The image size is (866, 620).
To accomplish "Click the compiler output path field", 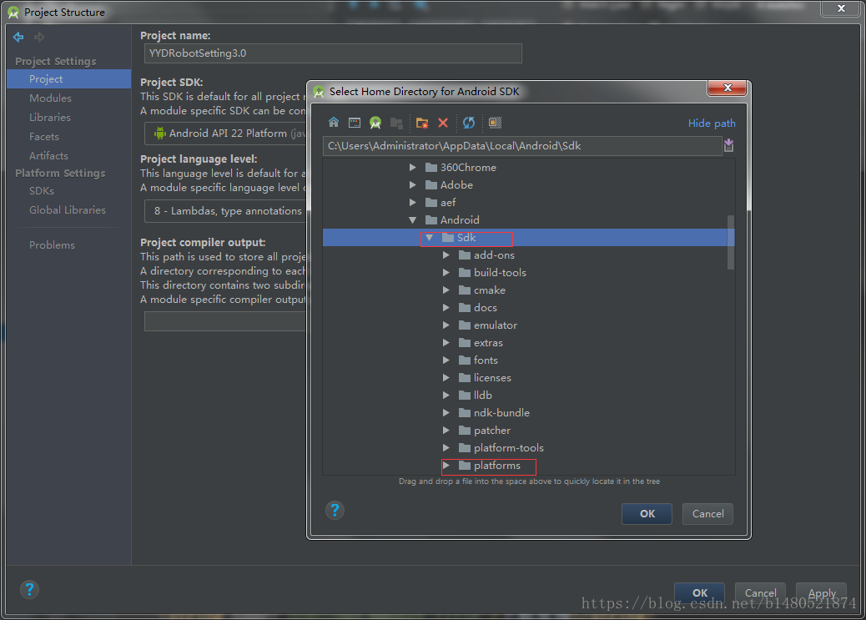I will 224,321.
